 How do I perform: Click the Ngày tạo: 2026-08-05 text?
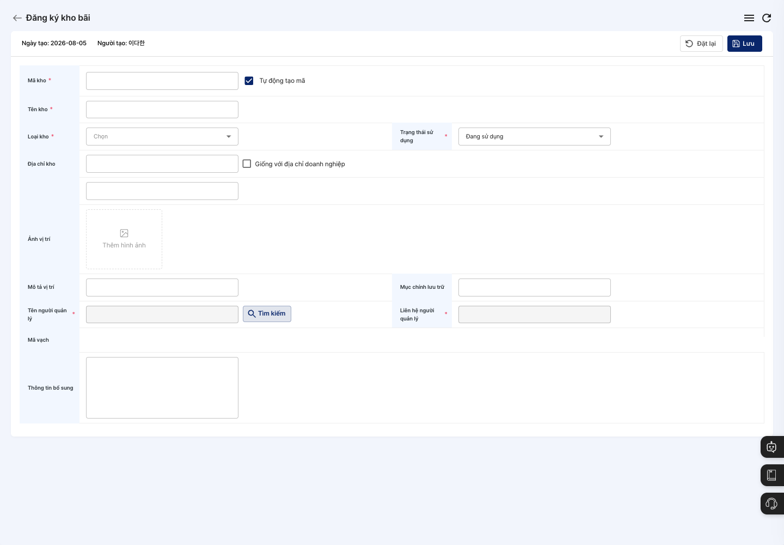(x=54, y=43)
